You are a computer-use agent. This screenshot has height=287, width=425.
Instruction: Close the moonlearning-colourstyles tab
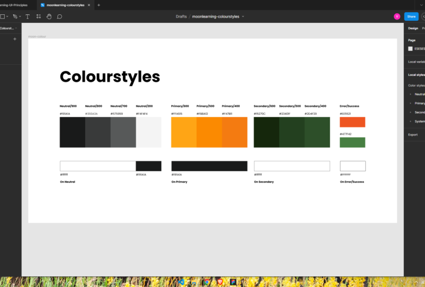point(89,5)
